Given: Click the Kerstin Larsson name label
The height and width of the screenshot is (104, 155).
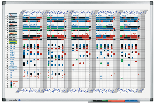Looking at the screenshot, I should pos(13,29).
